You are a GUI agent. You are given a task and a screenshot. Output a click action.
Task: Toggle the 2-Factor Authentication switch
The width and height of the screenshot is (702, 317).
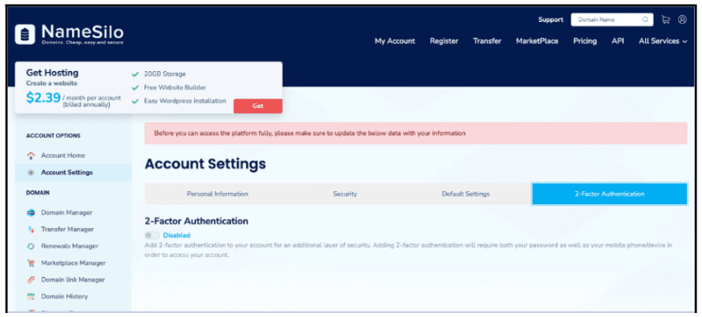tap(151, 235)
